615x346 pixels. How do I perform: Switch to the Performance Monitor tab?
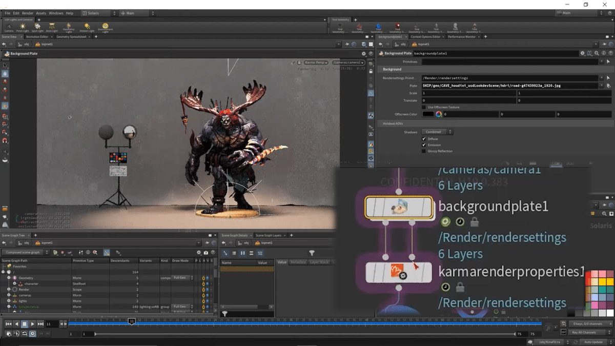[461, 37]
